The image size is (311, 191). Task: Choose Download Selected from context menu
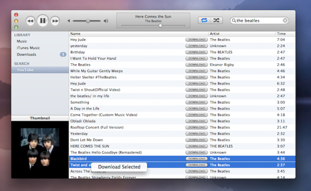119,167
